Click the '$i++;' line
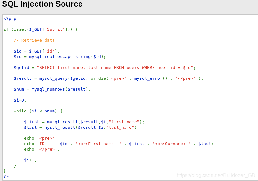The height and width of the screenshot is (181, 258). pyautogui.click(x=30, y=160)
